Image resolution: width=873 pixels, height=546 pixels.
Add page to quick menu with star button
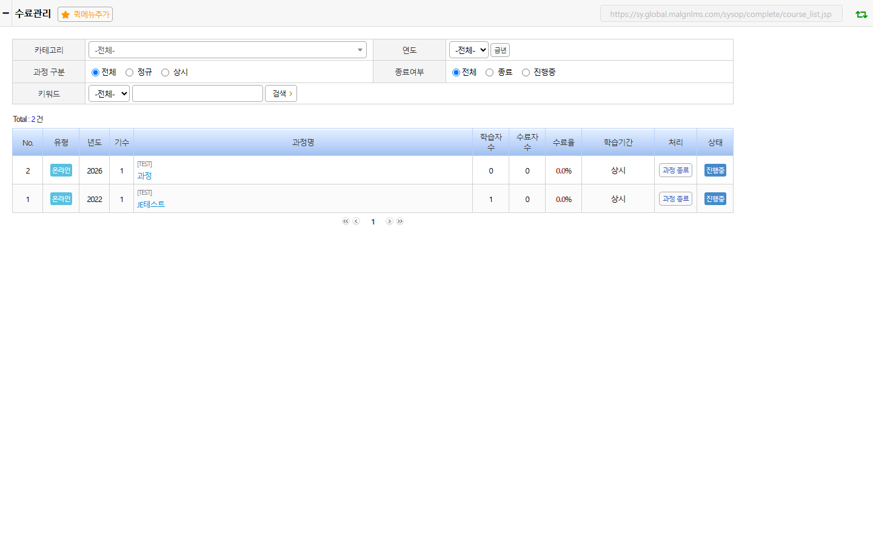pos(85,14)
